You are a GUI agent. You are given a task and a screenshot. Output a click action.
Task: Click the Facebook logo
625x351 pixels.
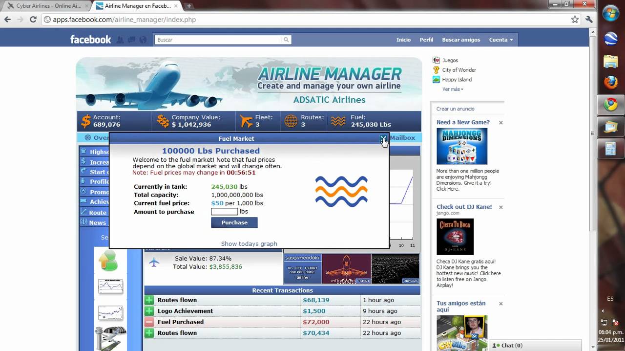pos(90,40)
